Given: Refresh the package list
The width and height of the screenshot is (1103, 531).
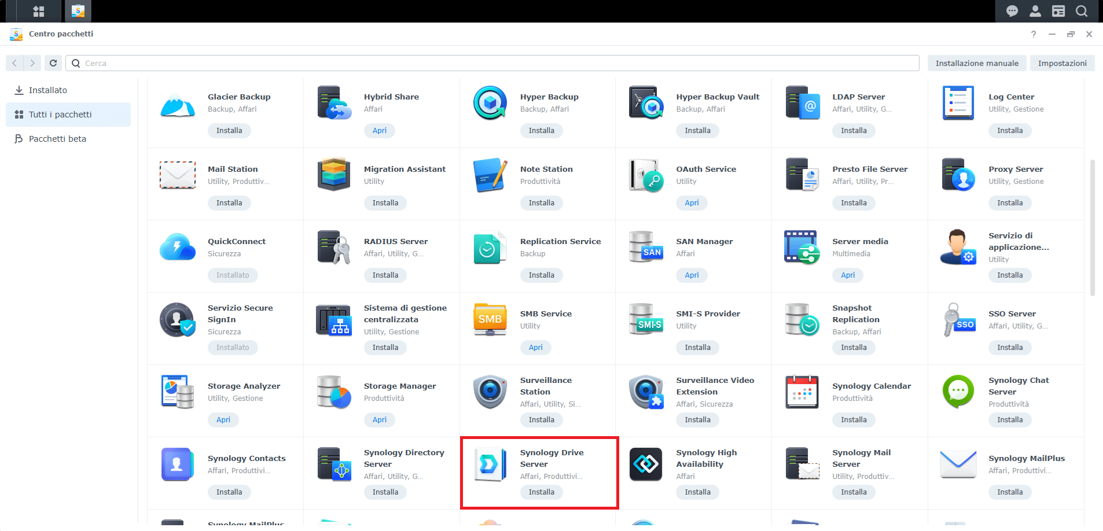Looking at the screenshot, I should 53,63.
